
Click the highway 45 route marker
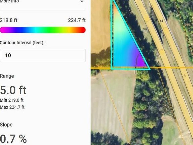(162, 21)
